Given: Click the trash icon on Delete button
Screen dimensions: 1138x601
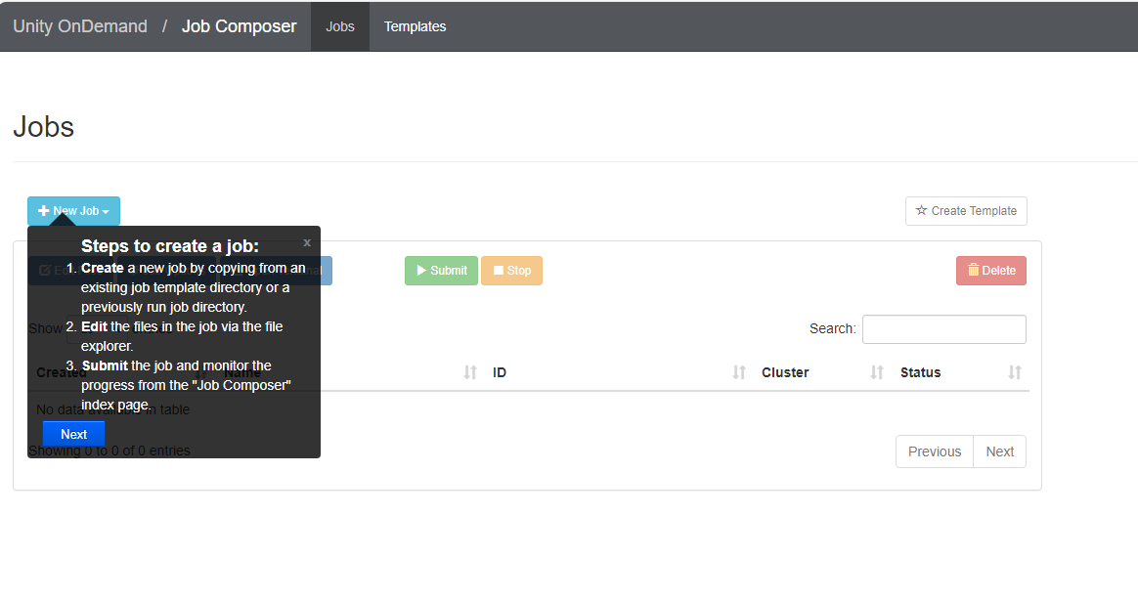Looking at the screenshot, I should (x=973, y=271).
